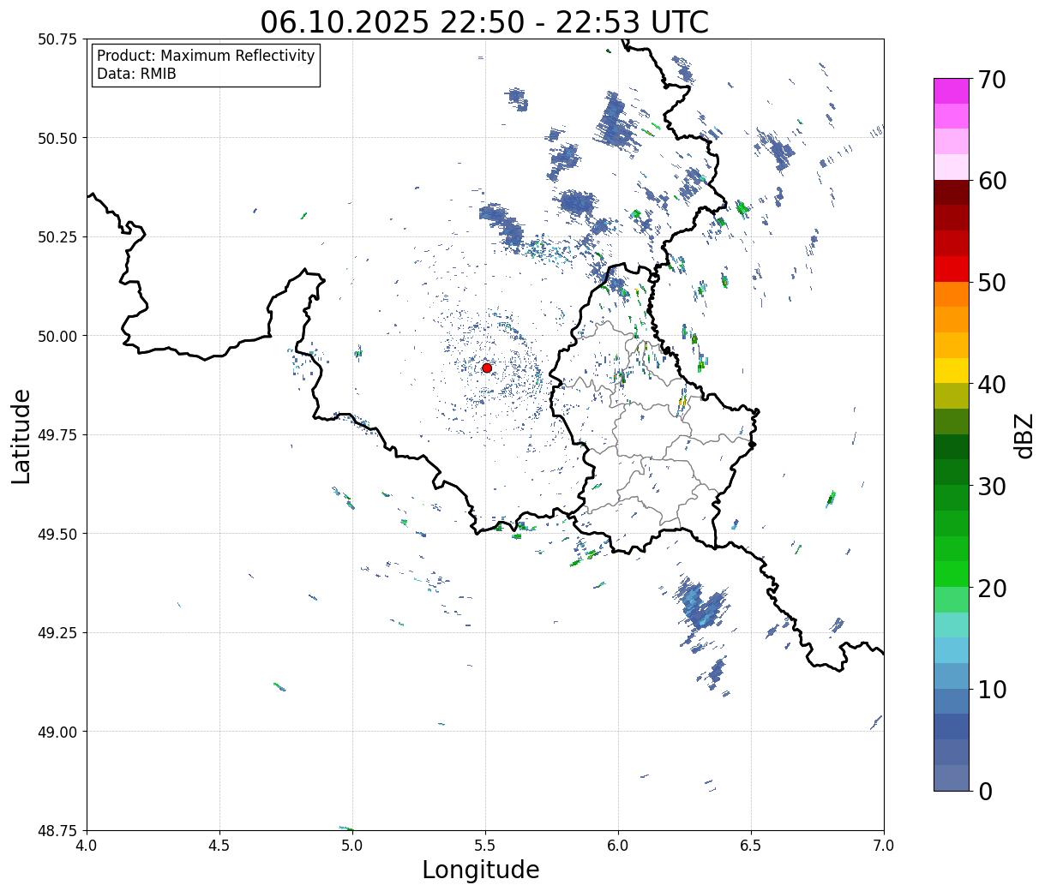Click the plot title showing 22:50 - 22:53 UTC
Screen dimensions: 1045x891
pyautogui.click(x=484, y=21)
